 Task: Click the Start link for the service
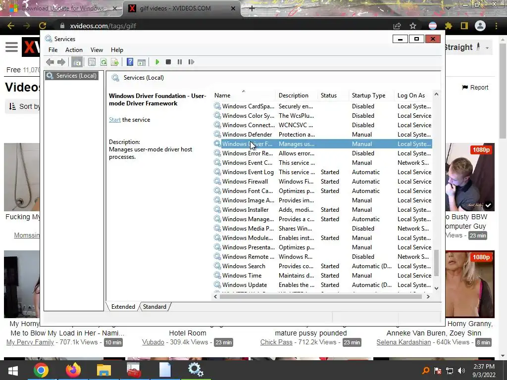[115, 120]
